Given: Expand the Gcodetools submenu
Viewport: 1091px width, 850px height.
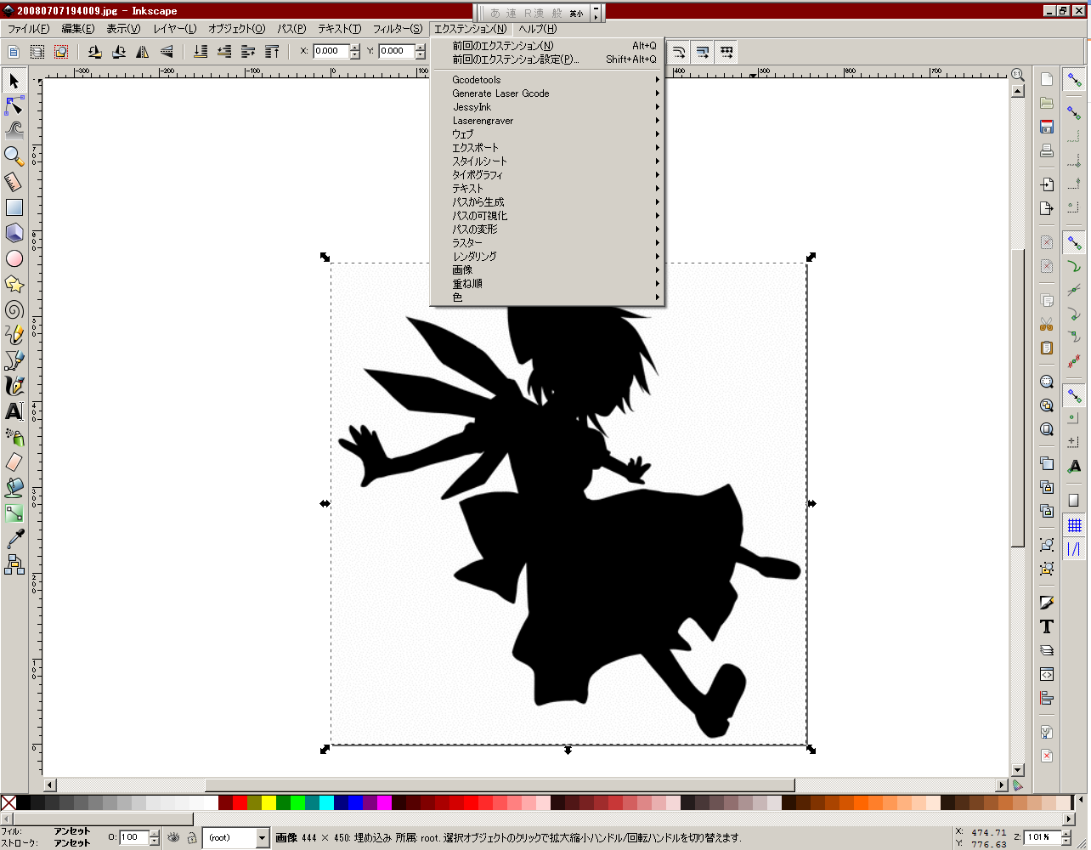Looking at the screenshot, I should [x=547, y=80].
